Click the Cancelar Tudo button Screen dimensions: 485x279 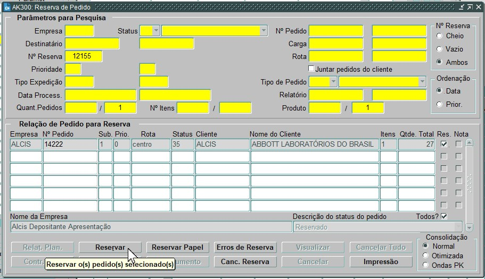click(381, 247)
